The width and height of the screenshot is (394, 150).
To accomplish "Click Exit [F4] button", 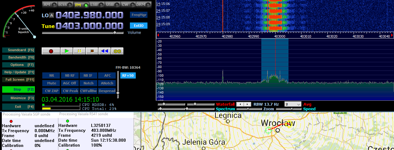I will [x=19, y=107].
